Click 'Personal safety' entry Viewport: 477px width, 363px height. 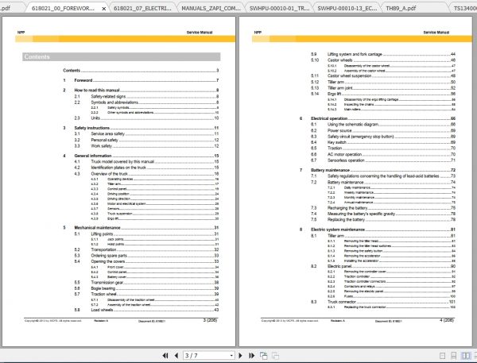click(x=146, y=140)
